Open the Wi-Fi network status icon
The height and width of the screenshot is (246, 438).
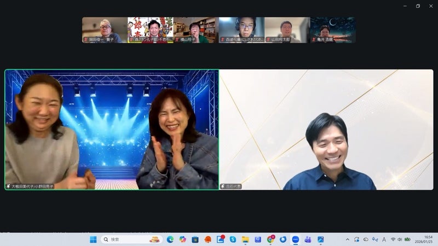pyautogui.click(x=393, y=239)
